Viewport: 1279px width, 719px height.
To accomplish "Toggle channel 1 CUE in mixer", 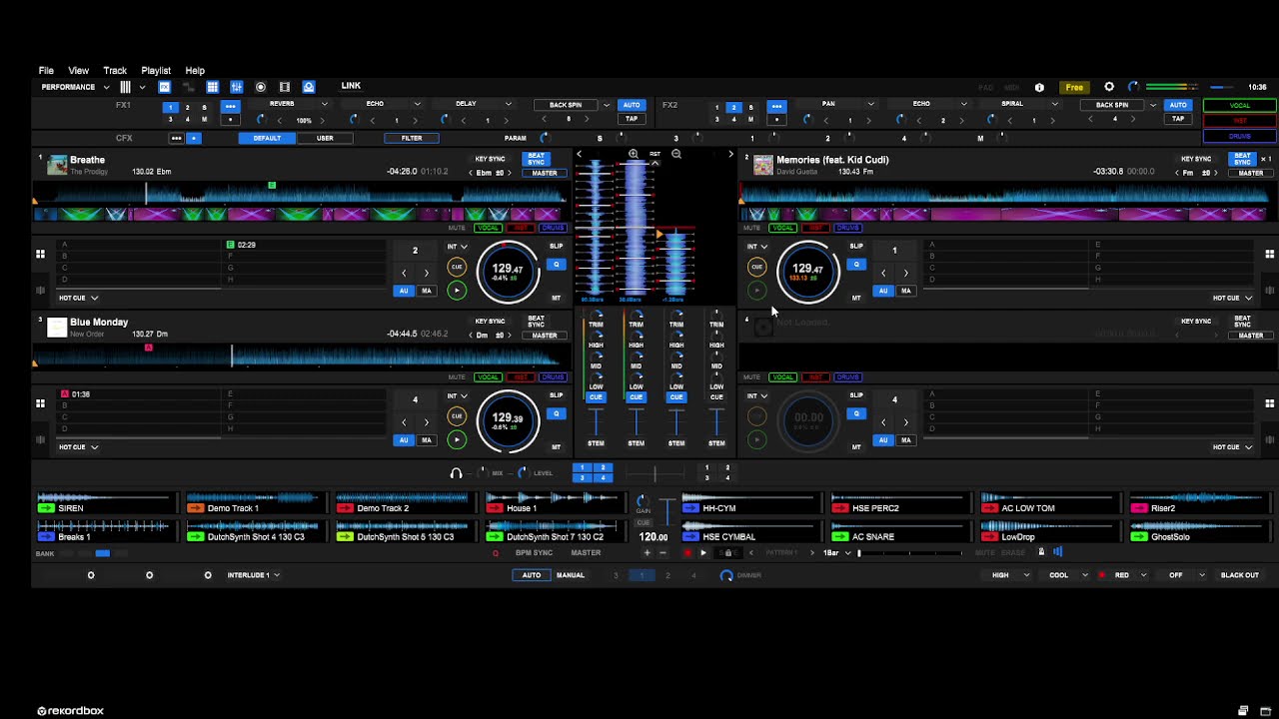I will (596, 397).
